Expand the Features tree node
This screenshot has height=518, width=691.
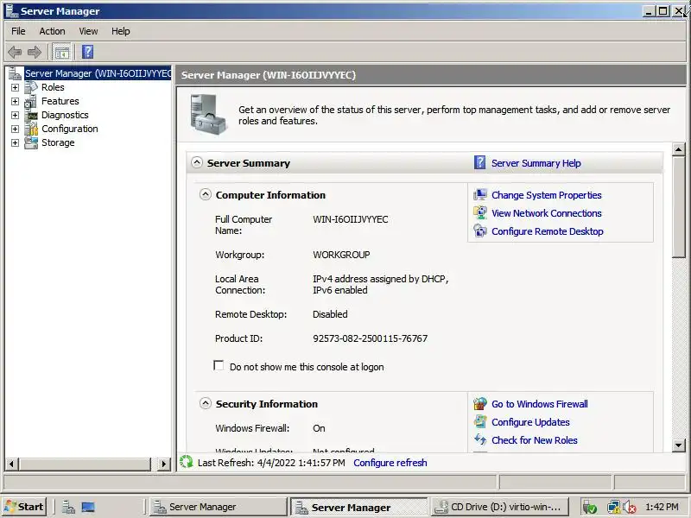coord(15,101)
